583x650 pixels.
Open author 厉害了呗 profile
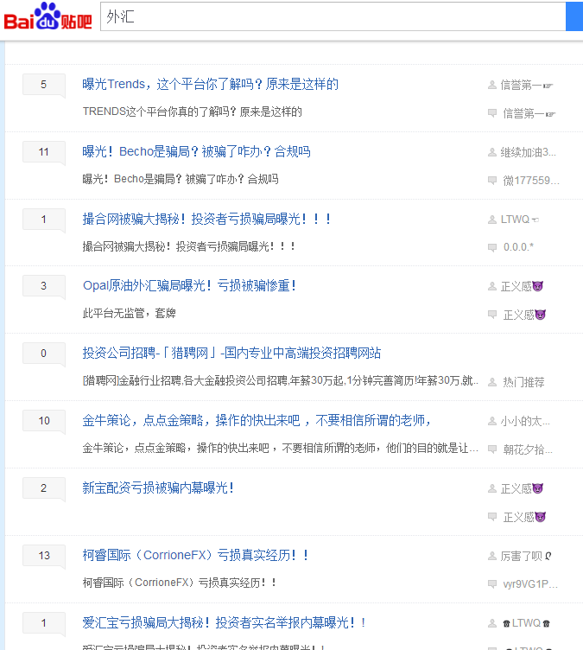point(526,556)
